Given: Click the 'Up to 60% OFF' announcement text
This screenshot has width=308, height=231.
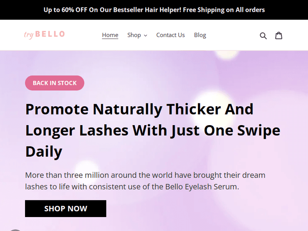Looking at the screenshot, I should tap(65, 10).
